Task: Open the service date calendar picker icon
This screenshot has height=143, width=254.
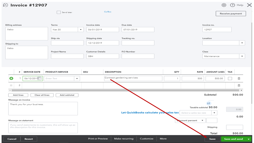Action: click(x=39, y=78)
